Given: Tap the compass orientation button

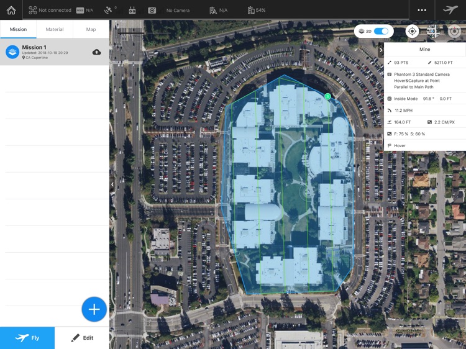Looking at the screenshot, I should click(x=454, y=31).
